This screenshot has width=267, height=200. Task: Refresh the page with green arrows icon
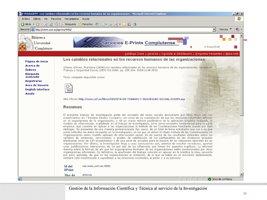click(51, 24)
